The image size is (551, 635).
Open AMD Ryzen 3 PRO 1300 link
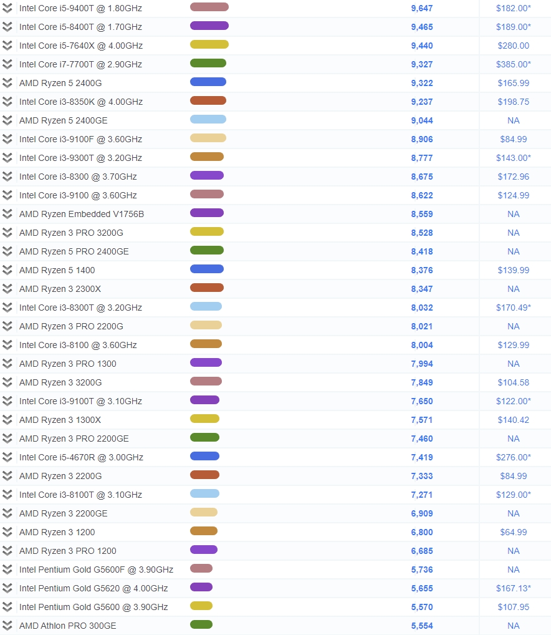[x=67, y=364]
